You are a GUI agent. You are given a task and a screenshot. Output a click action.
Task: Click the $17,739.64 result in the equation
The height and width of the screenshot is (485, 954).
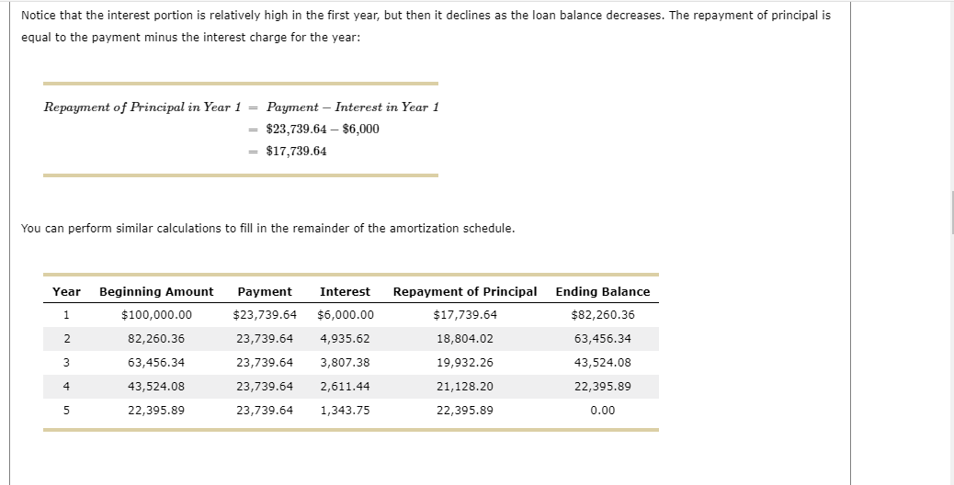(296, 152)
